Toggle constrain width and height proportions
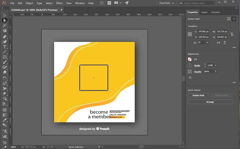This screenshot has width=240, height=149. point(232,34)
